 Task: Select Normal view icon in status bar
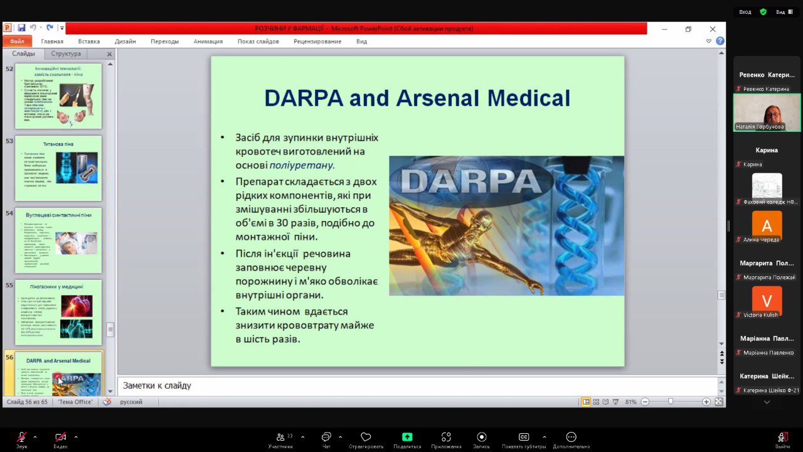pyautogui.click(x=586, y=402)
